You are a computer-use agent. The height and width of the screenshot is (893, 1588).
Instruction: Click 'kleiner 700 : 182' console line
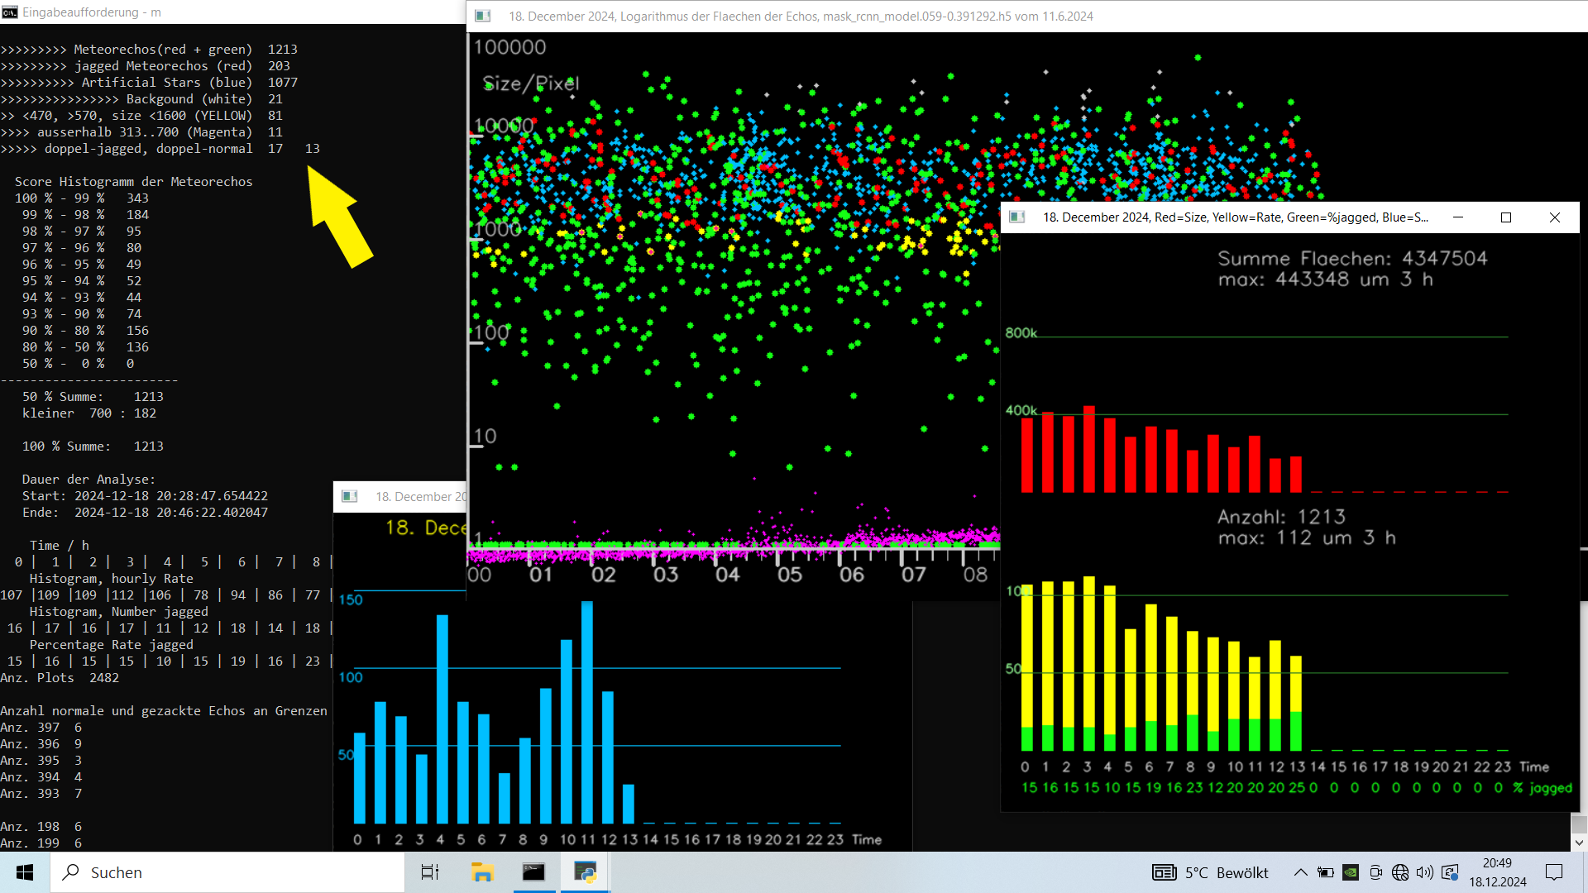[x=89, y=413]
